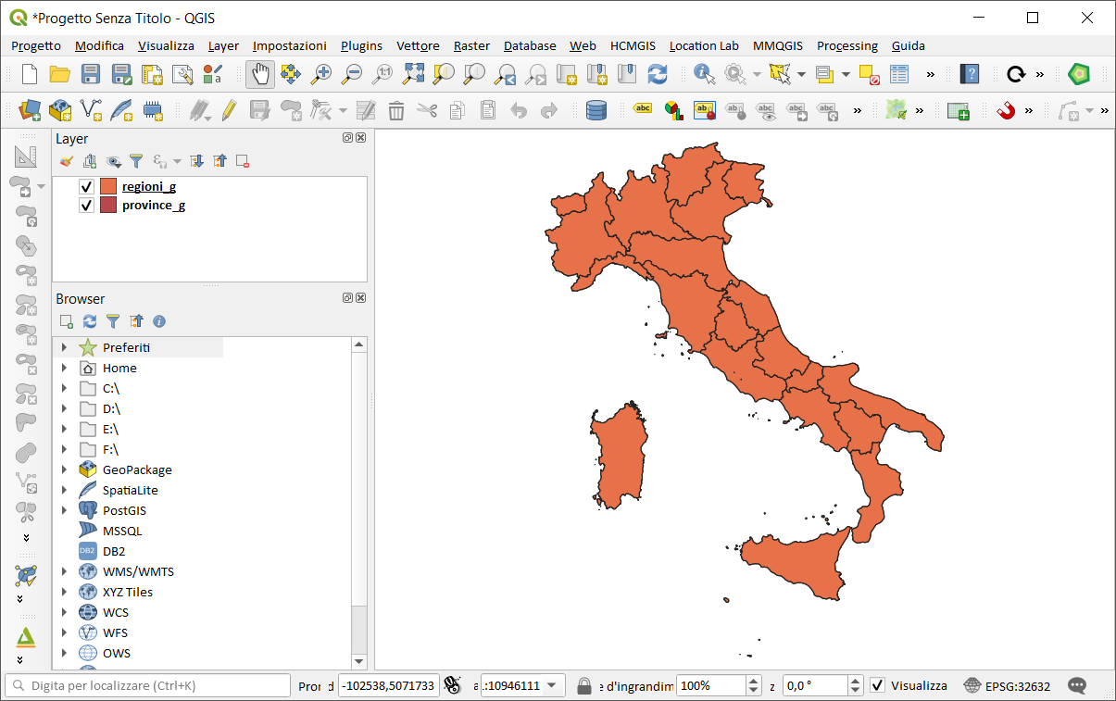Toggle the province_g layer checkbox

[87, 206]
